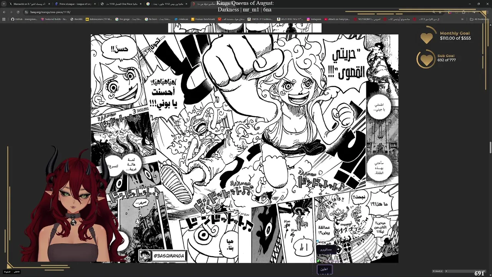The image size is (492, 277).
Task: Open the ASUS ROG Strix 27 bookmark
Action: tap(290, 19)
